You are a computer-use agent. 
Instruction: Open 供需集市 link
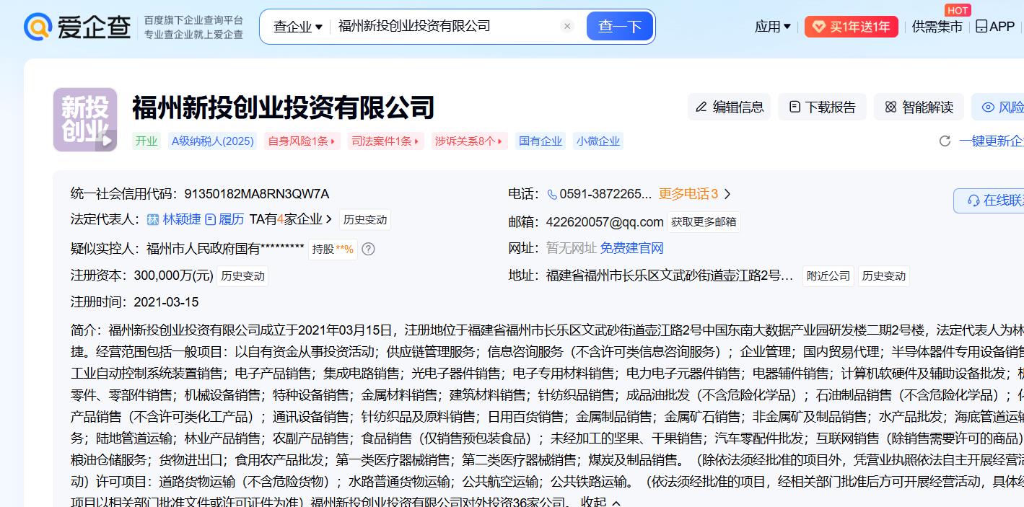(x=937, y=27)
